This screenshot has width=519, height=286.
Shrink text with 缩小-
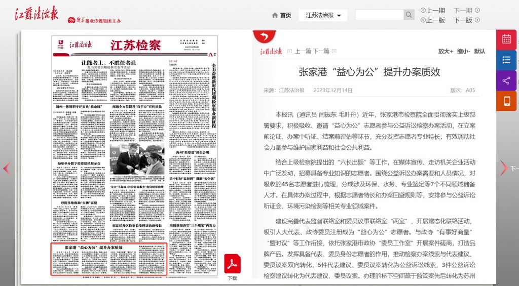pos(463,51)
